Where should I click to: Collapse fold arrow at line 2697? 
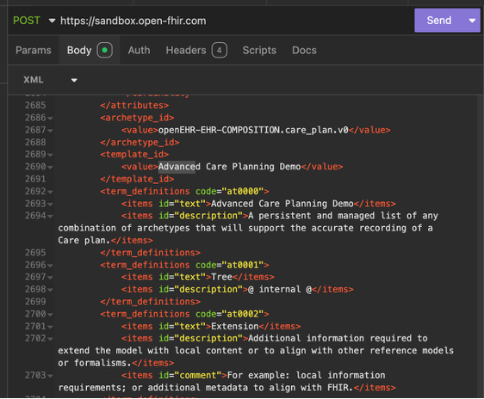coord(50,278)
